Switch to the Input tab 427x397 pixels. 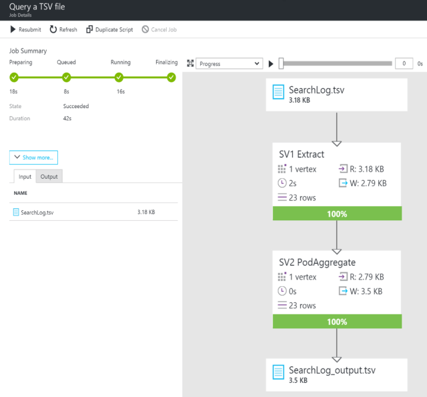(x=25, y=177)
